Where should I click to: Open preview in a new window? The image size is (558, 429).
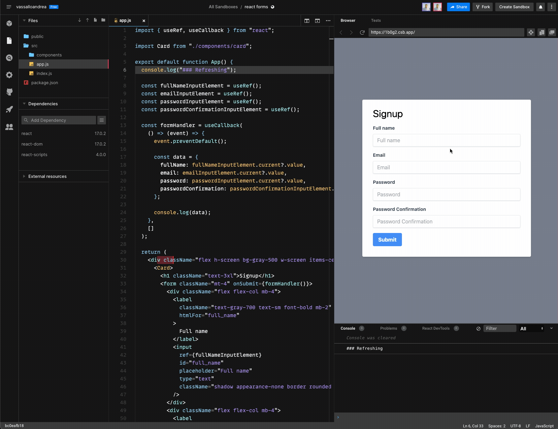[x=552, y=32]
